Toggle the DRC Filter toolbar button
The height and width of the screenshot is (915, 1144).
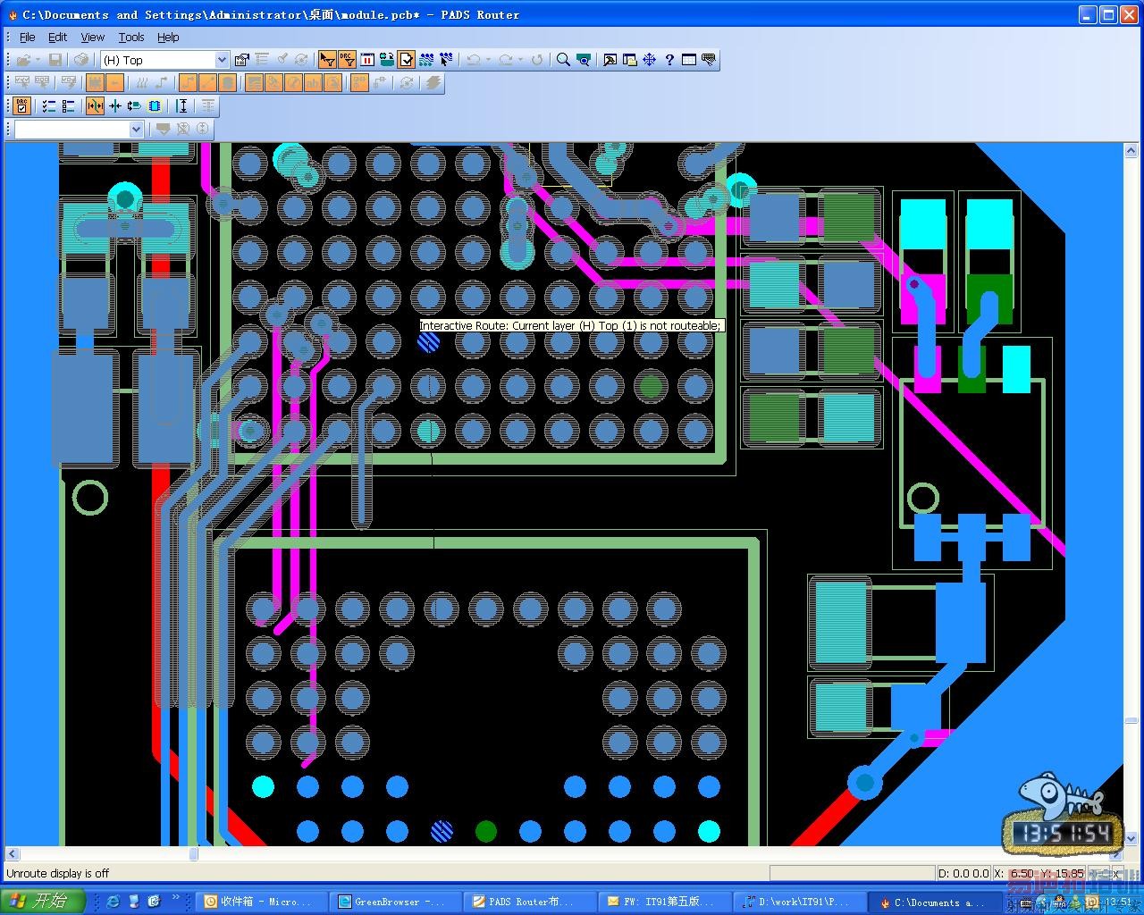coord(347,60)
